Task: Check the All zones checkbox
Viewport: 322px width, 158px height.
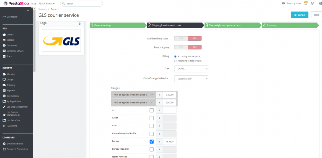Action: pos(152,110)
